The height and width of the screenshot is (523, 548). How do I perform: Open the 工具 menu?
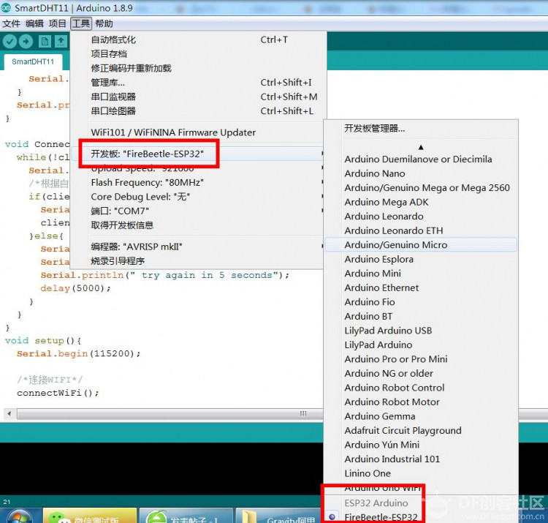pos(80,24)
